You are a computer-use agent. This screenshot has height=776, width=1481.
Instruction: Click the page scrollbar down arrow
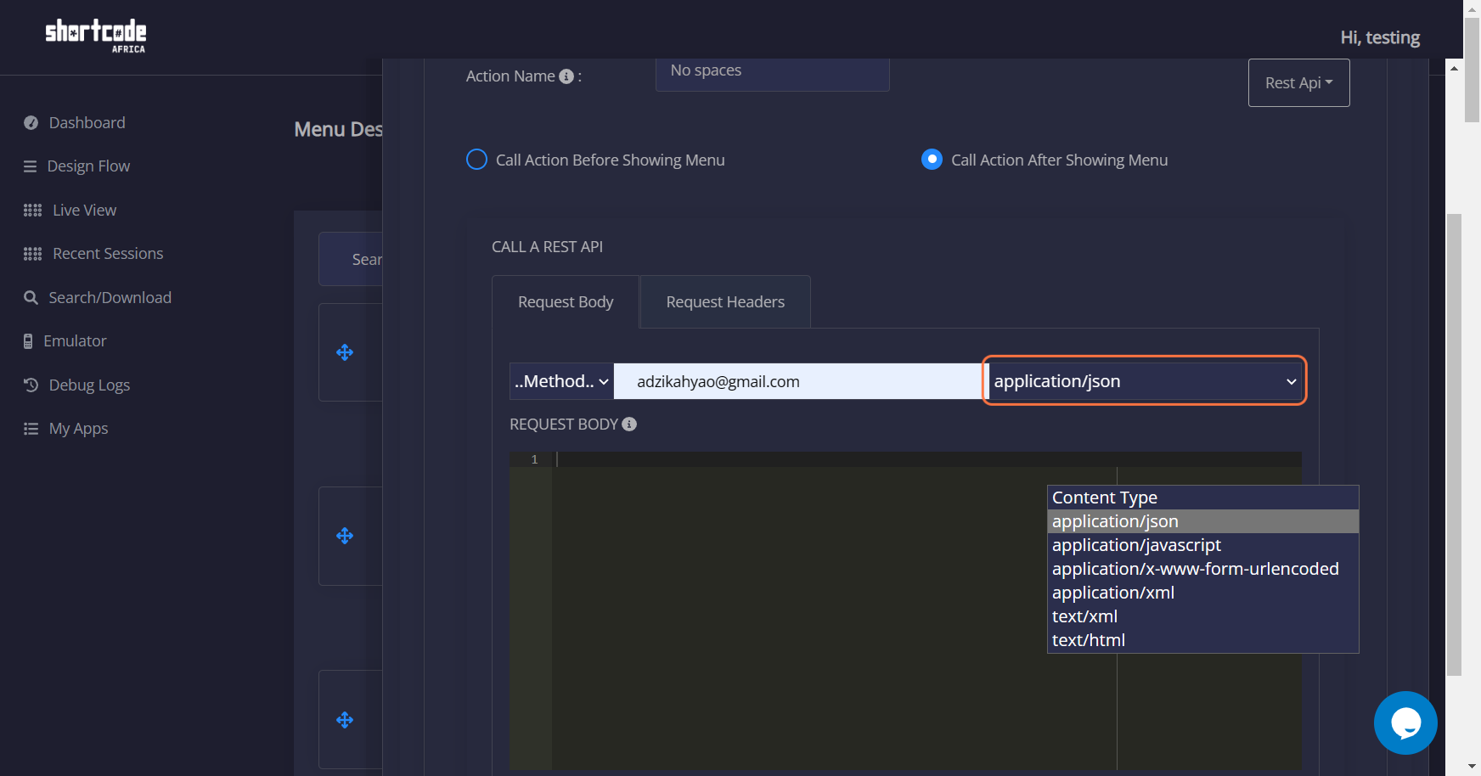(1472, 767)
